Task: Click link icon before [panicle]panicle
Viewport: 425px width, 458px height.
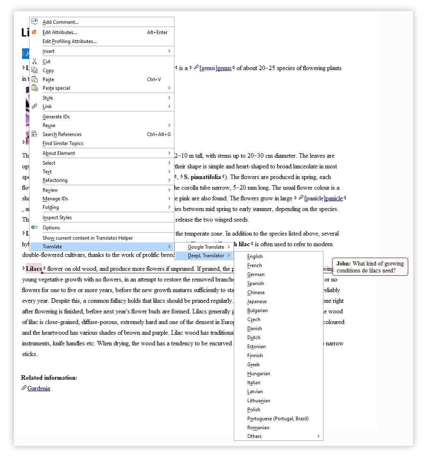Action: click(x=301, y=198)
